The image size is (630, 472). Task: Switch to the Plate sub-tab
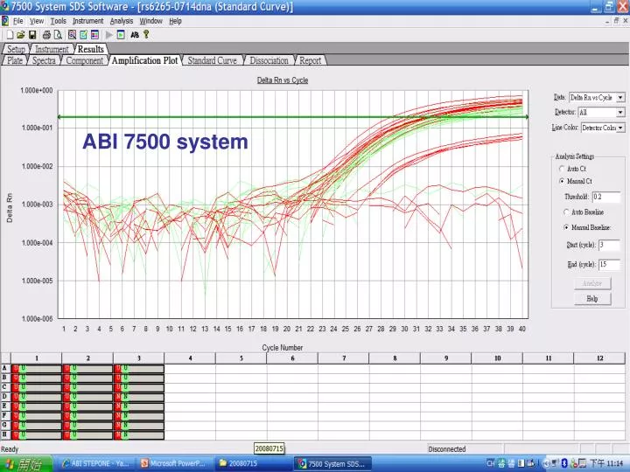pos(15,60)
